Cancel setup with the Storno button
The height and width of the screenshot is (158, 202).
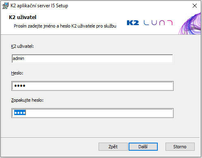[x=180, y=147]
